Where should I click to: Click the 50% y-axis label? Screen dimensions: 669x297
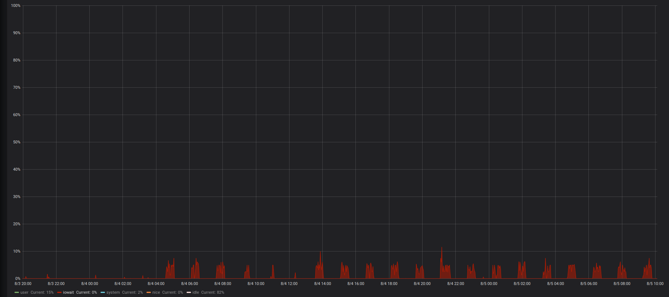tap(17, 142)
